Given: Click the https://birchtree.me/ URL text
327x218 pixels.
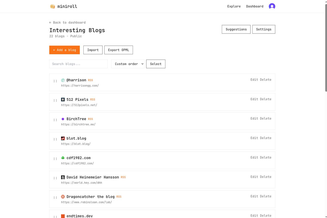Looking at the screenshot, I should 78,124.
